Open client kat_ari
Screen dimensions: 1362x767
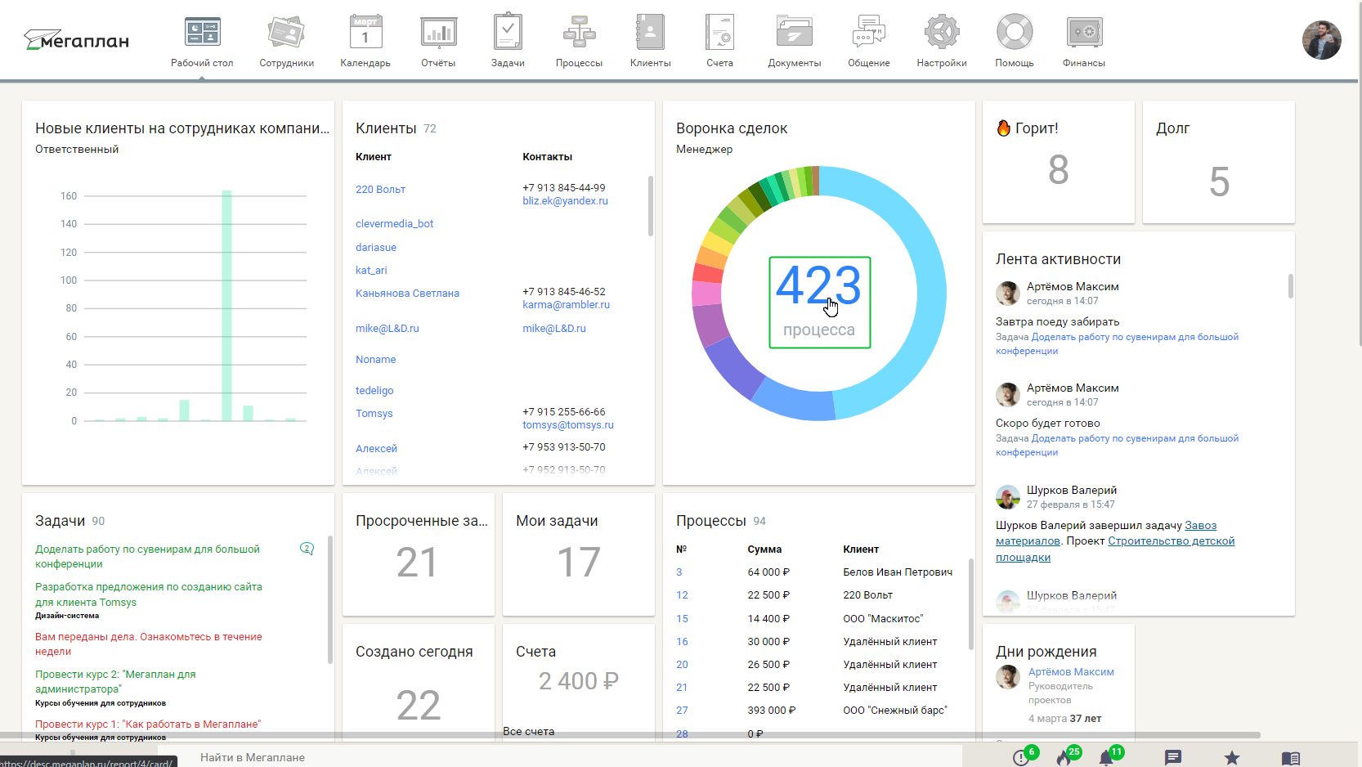(371, 271)
